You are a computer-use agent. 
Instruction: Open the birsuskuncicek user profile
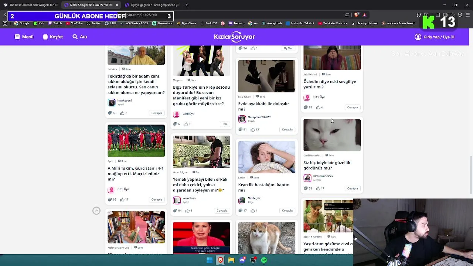point(323,176)
